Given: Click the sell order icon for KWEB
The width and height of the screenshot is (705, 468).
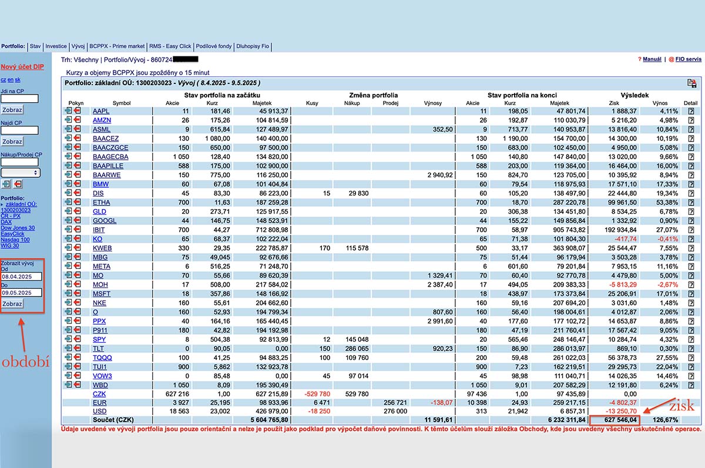Looking at the screenshot, I should point(77,248).
